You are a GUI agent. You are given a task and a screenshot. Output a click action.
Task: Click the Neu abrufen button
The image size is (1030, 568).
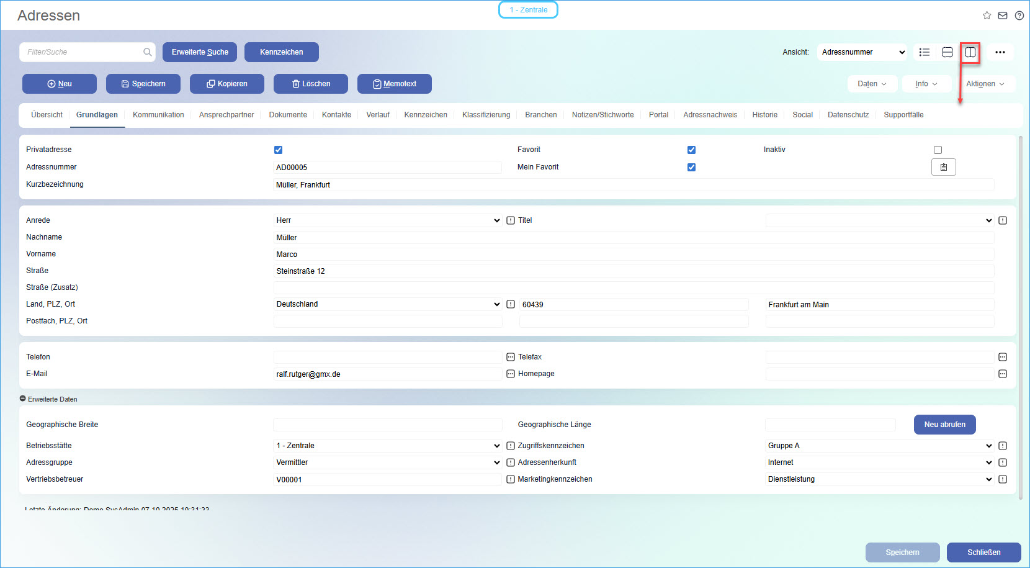(944, 425)
